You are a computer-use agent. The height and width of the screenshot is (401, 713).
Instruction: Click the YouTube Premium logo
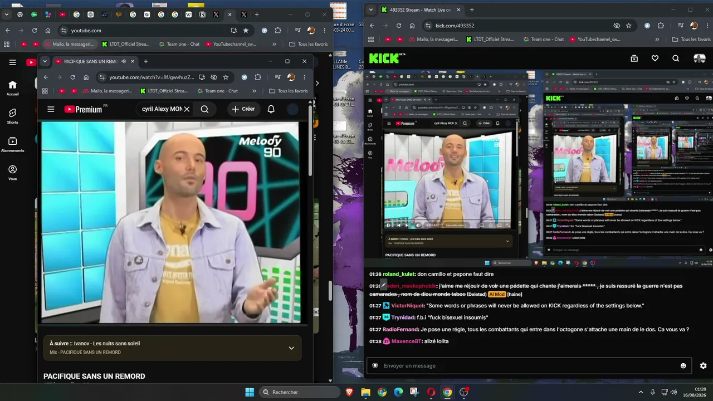pos(84,109)
